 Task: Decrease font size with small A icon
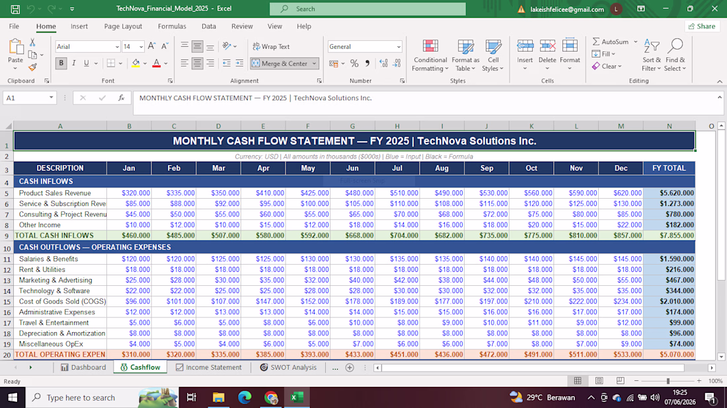[165, 46]
